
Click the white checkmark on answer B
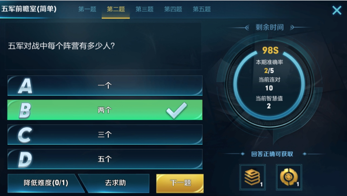click(x=177, y=110)
